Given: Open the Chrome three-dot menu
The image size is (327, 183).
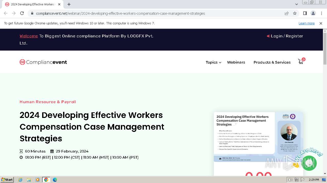Looking at the screenshot, I should 321,13.
